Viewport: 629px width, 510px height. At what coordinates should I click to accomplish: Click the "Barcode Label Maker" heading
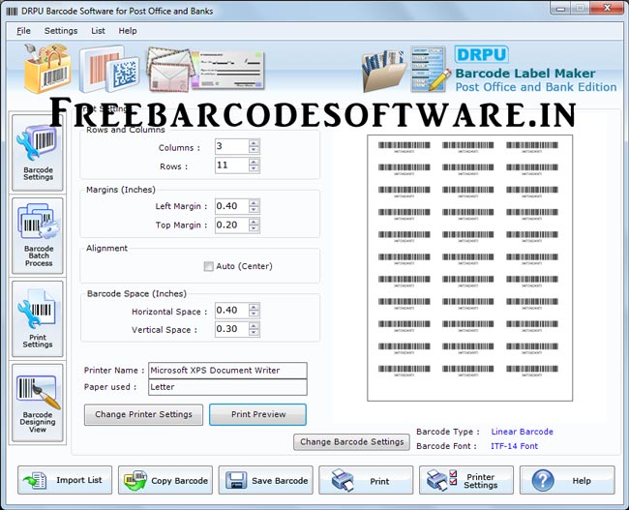pos(525,74)
